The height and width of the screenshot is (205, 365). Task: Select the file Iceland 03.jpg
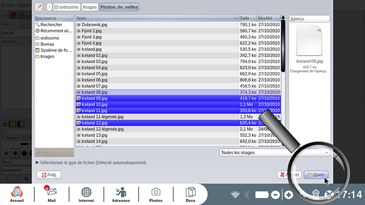tap(179, 62)
